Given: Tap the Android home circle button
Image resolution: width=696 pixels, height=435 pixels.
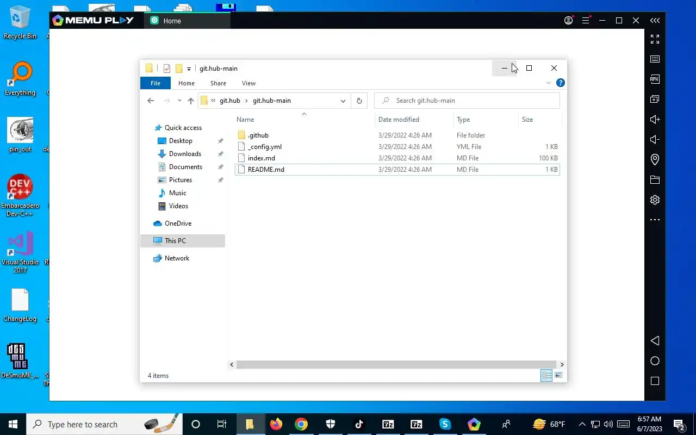Looking at the screenshot, I should click(x=655, y=361).
